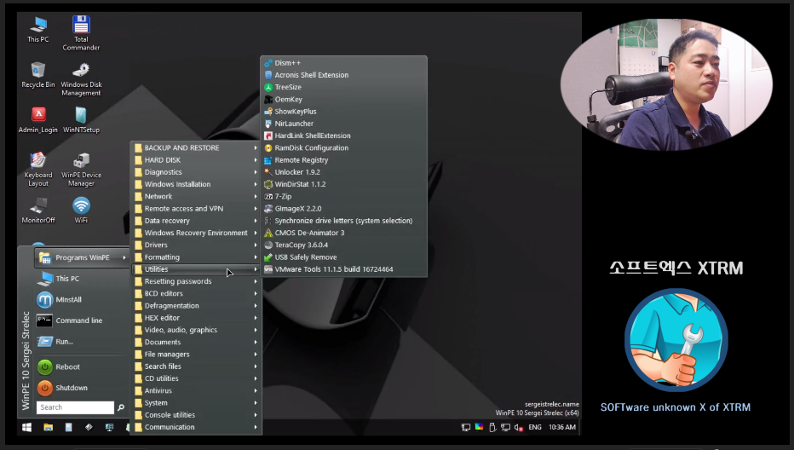Open Unlocker 1.9.2
The image size is (794, 450).
(343, 172)
